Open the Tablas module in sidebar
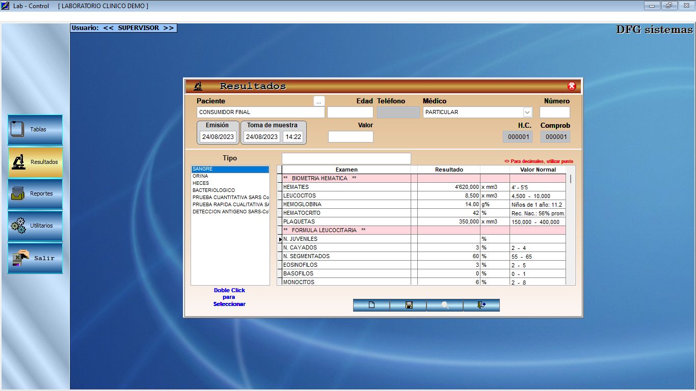The height and width of the screenshot is (391, 696). tap(35, 130)
